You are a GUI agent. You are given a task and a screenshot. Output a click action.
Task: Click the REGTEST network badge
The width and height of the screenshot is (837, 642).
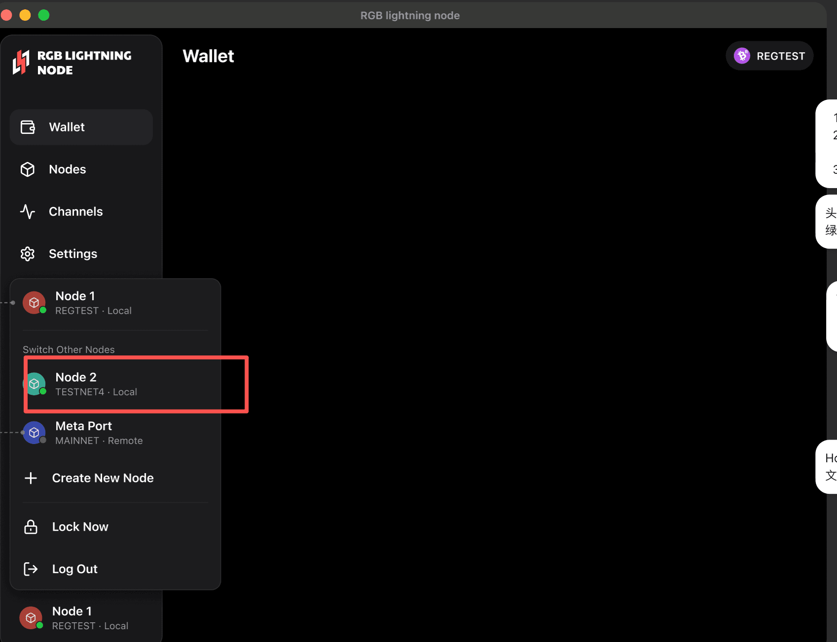(769, 56)
